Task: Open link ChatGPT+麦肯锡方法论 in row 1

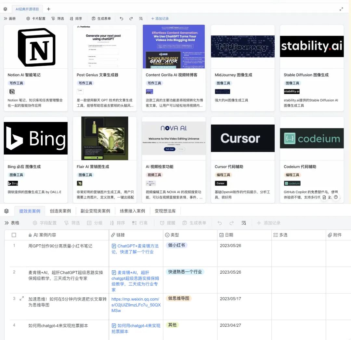Action: [135, 249]
